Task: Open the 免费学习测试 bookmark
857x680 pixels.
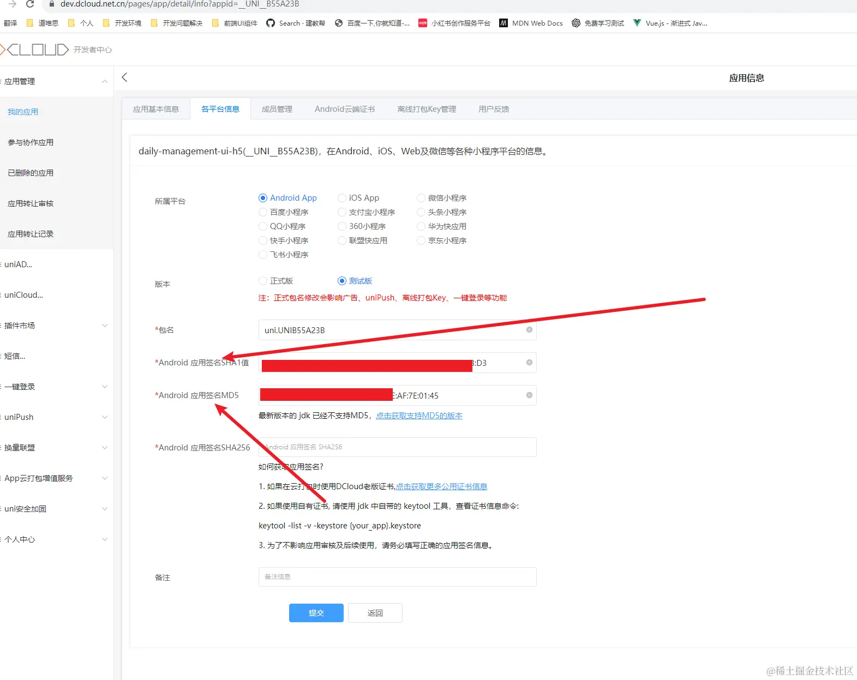Action: point(598,23)
